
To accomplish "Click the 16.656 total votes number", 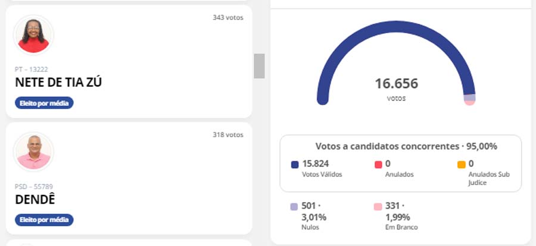I will tap(396, 83).
